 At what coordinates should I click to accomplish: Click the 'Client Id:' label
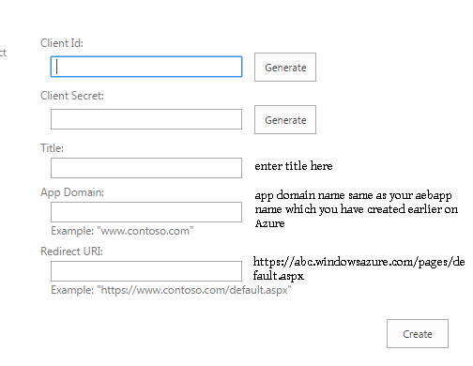tap(62, 43)
